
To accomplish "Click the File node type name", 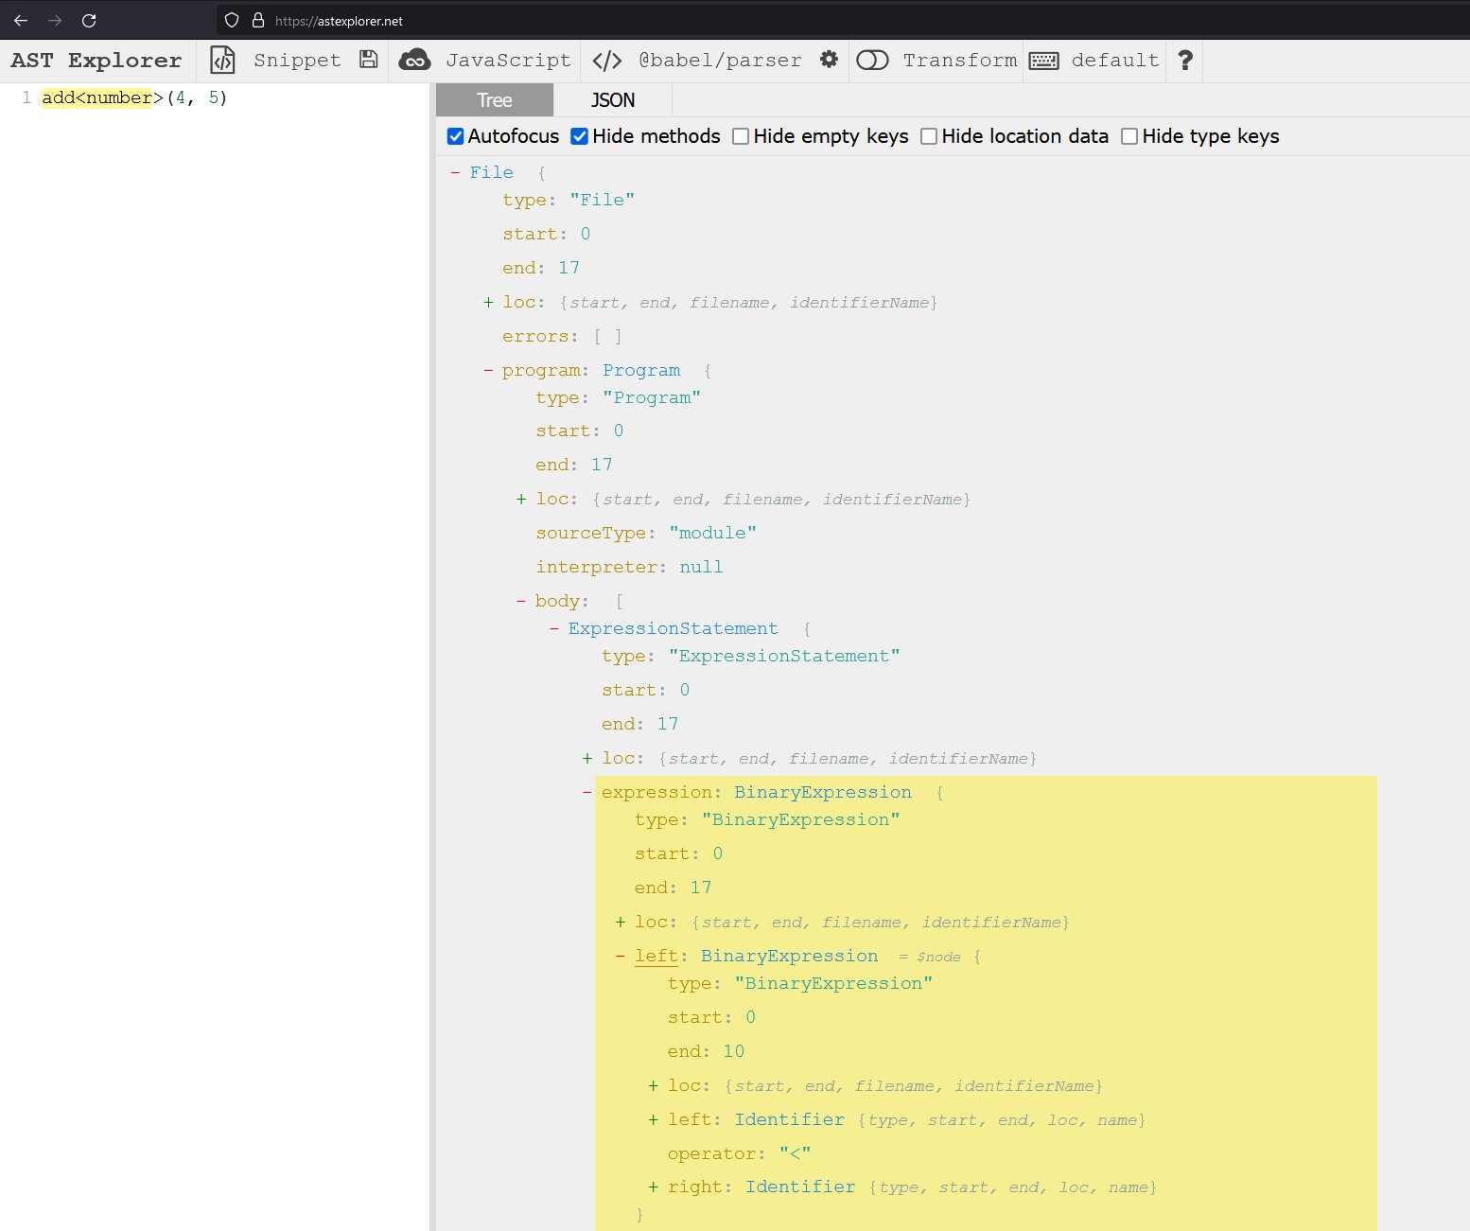I will (x=492, y=172).
